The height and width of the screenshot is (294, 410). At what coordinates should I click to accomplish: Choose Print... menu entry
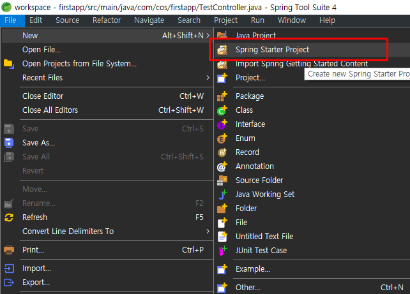coord(107,250)
